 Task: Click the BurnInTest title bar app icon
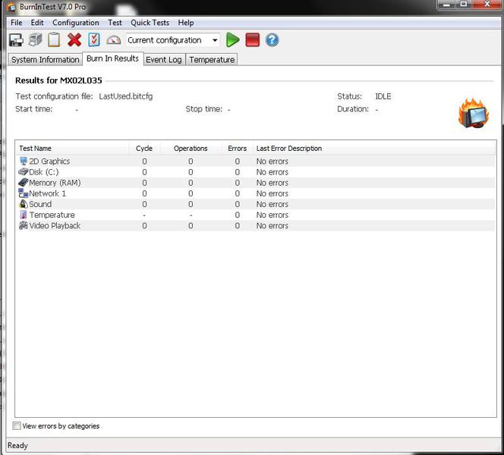(11, 7)
